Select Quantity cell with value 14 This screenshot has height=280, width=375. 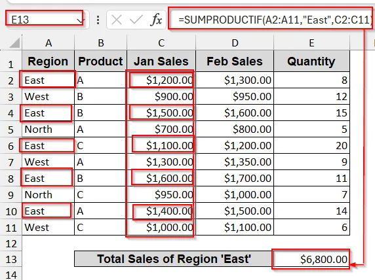click(311, 211)
